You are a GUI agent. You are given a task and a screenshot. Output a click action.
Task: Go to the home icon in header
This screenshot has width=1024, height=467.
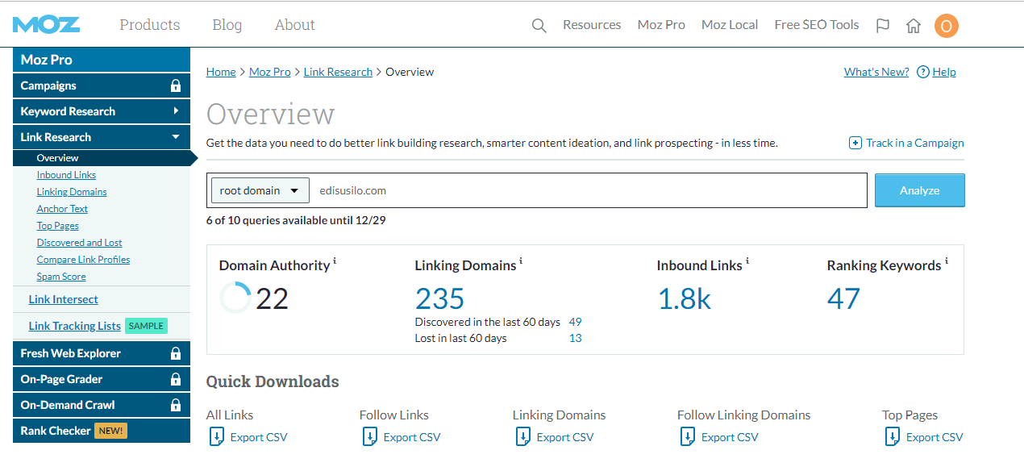point(914,26)
